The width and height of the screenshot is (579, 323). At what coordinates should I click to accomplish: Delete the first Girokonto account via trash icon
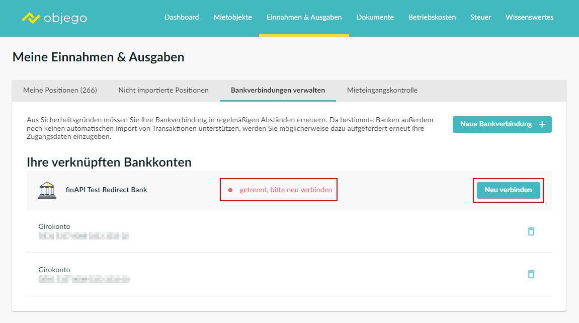tap(531, 231)
